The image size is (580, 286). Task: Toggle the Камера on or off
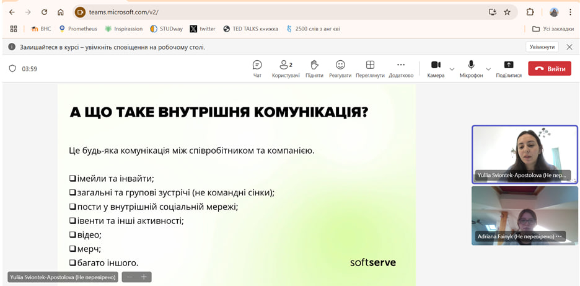coord(436,69)
